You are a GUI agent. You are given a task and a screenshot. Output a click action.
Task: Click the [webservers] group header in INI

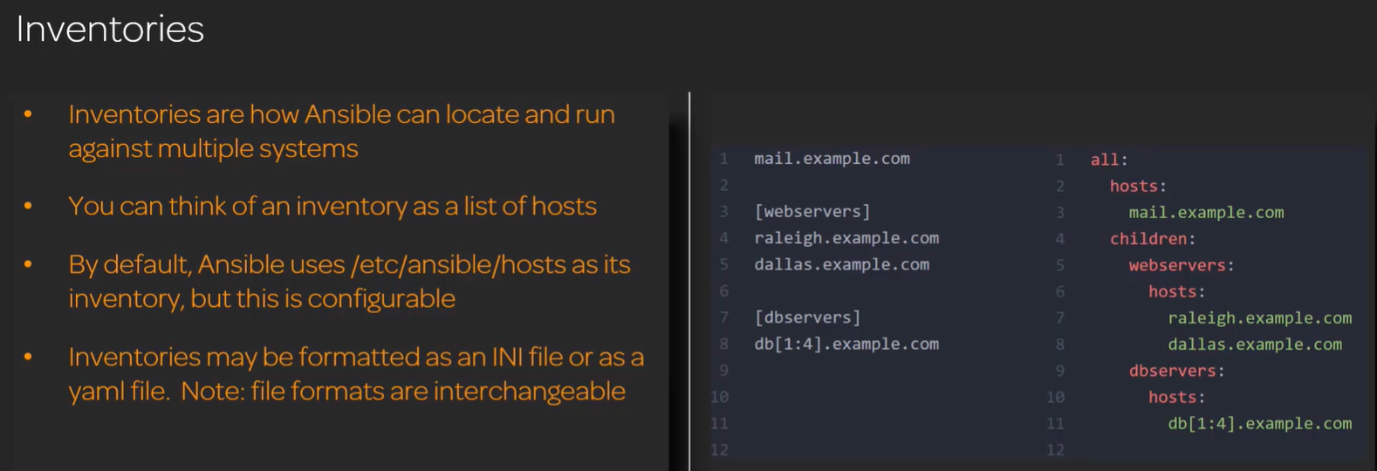812,212
